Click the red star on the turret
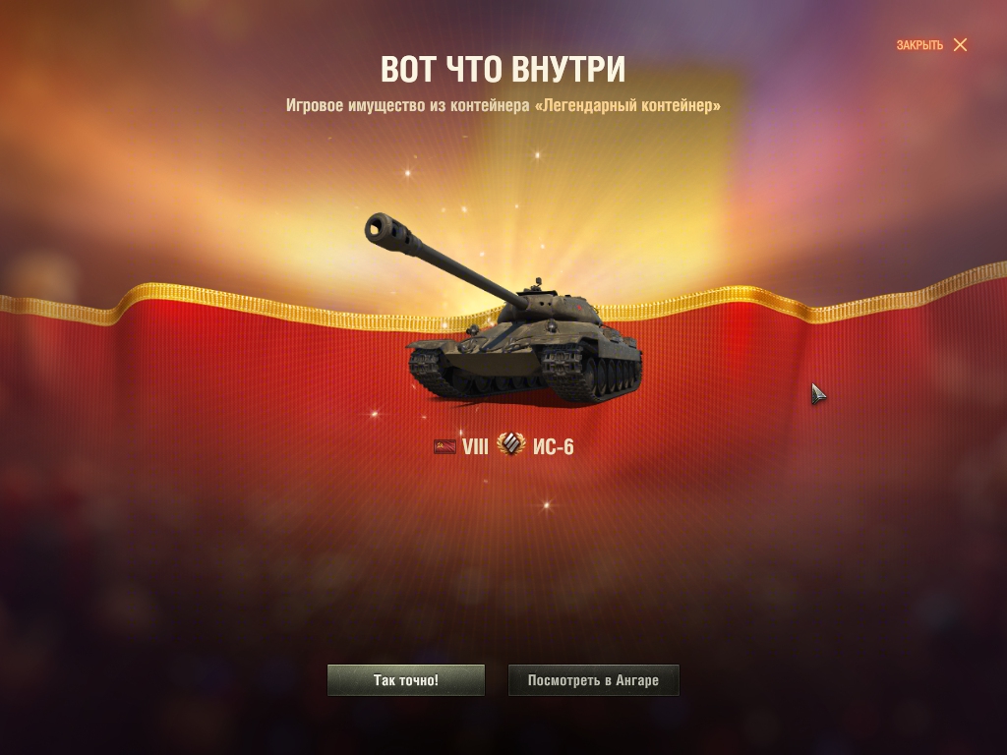The image size is (1007, 755). click(x=577, y=308)
